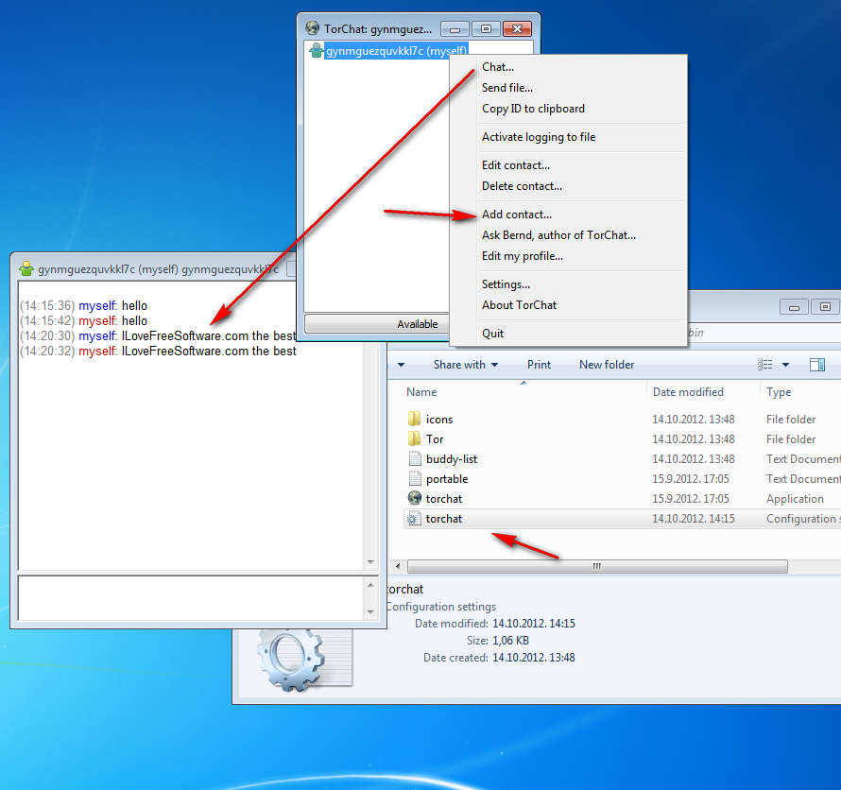Viewport: 841px width, 790px height.
Task: Click the Explorer horizontal scrollbar thumb
Action: pyautogui.click(x=597, y=566)
